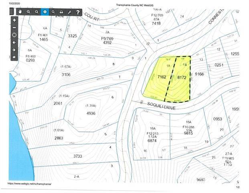The height and width of the screenshot is (193, 249).
Task: Open the wrench Tools menu
Action: click(69, 12)
